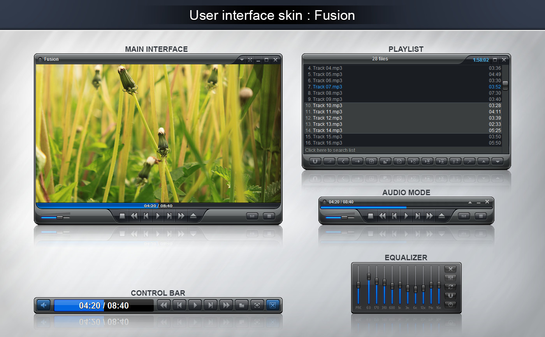Add files to the playlist with the plus icon
The image size is (545, 337).
pos(371,161)
